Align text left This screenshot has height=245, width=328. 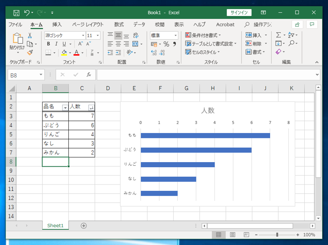coord(110,44)
